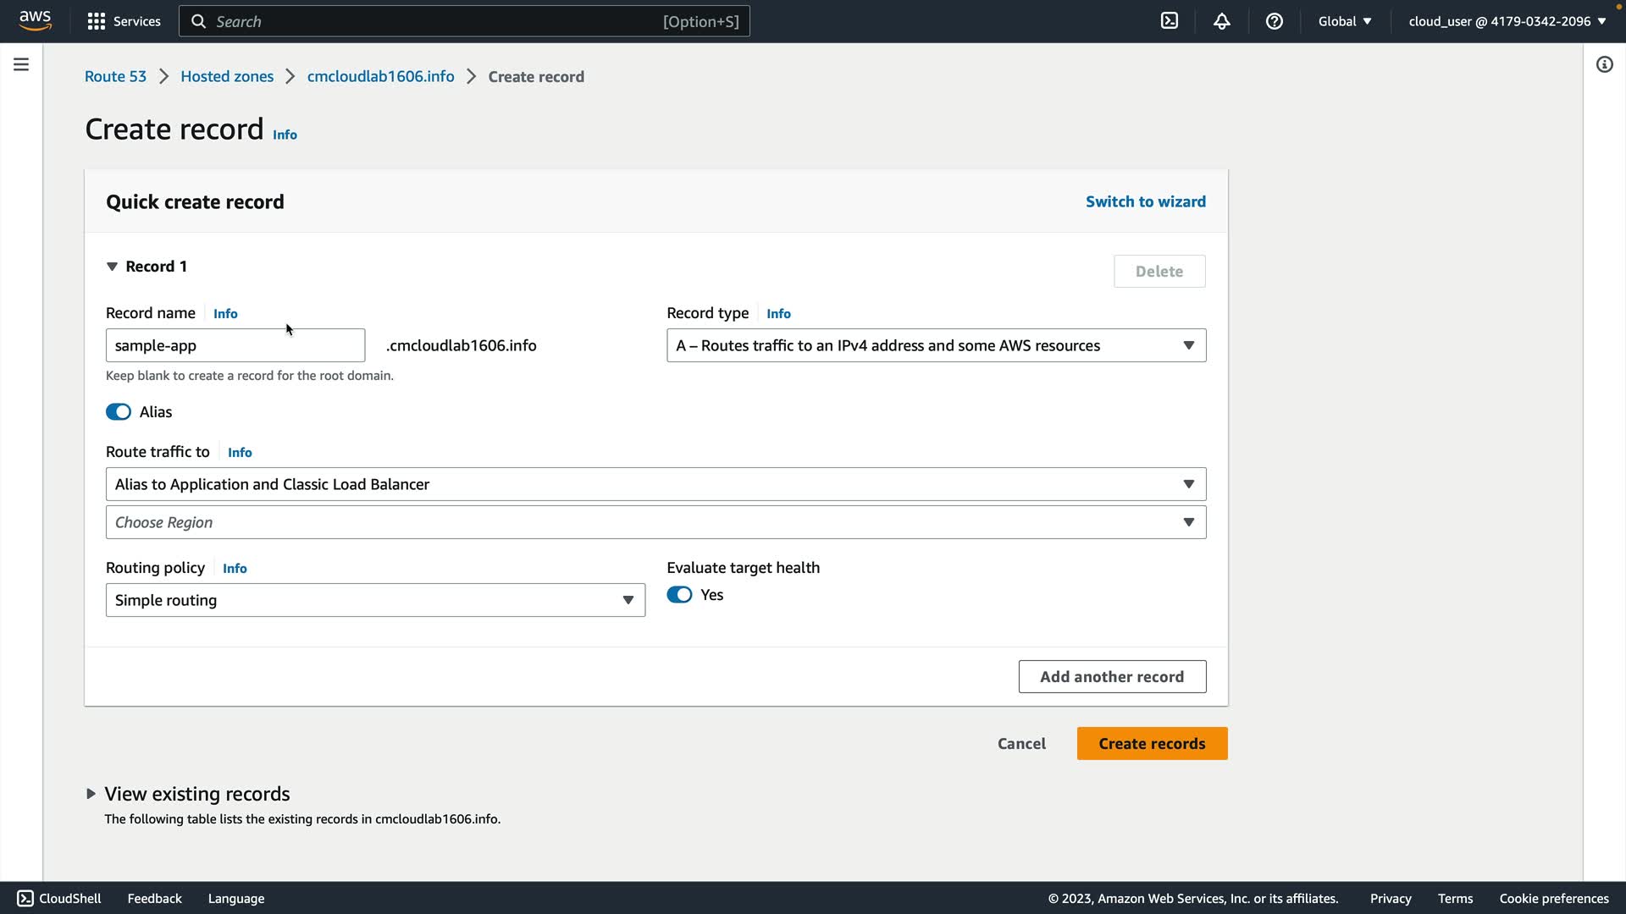Disable Evaluate target health toggle

(x=679, y=595)
